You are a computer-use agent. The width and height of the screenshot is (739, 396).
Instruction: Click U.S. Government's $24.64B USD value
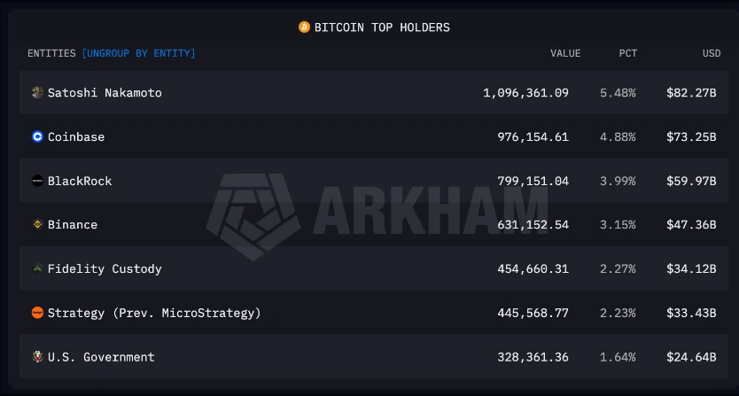(691, 357)
